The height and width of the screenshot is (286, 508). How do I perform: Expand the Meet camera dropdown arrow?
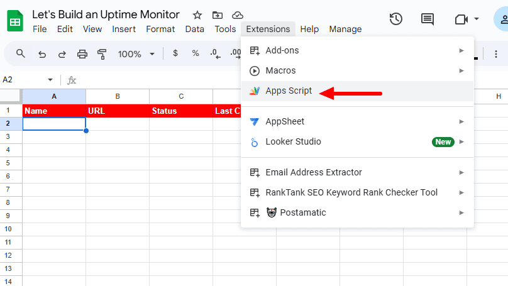pyautogui.click(x=477, y=19)
